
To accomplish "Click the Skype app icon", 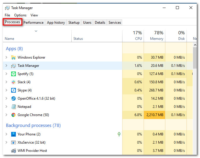I will pos(13,90).
